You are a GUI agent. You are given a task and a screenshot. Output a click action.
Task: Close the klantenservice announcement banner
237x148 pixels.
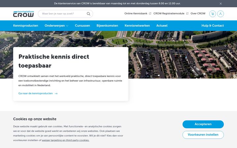tap(221, 4)
